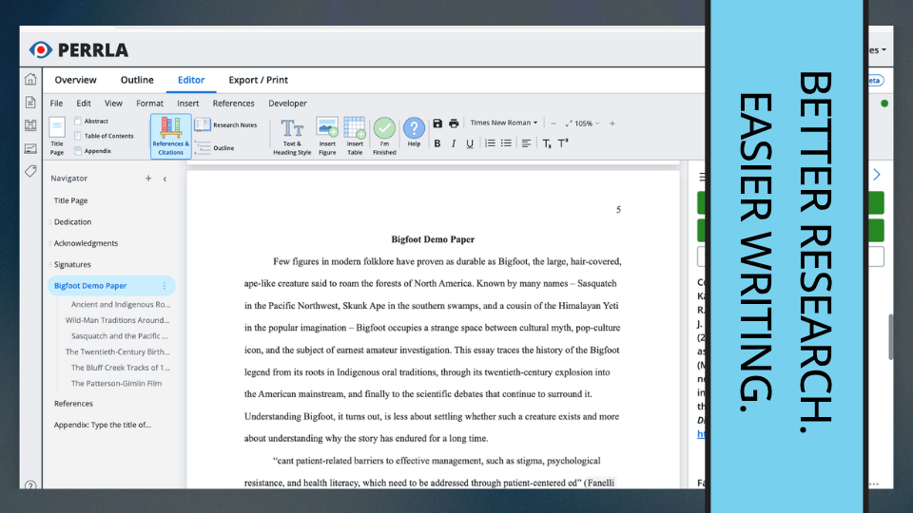
Task: Open the tag icon in left sidebar
Action: pos(30,171)
